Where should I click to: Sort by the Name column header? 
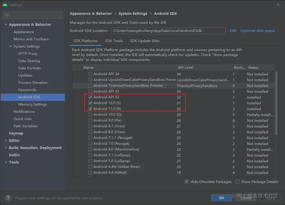click(129, 68)
